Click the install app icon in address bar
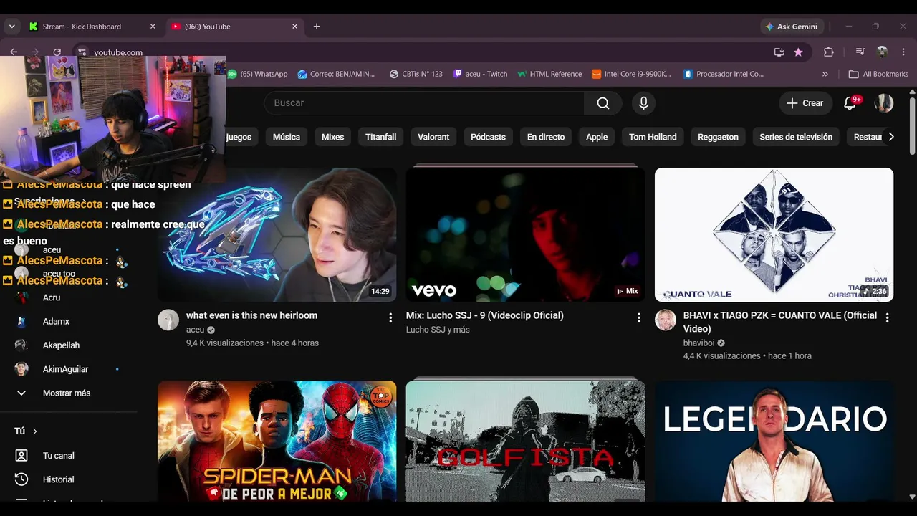This screenshot has width=917, height=516. [779, 52]
